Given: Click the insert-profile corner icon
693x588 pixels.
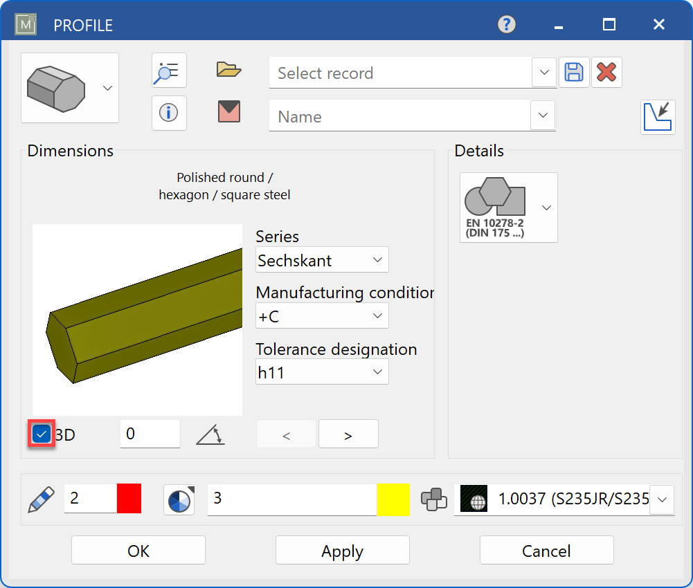Looking at the screenshot, I should coord(658,117).
